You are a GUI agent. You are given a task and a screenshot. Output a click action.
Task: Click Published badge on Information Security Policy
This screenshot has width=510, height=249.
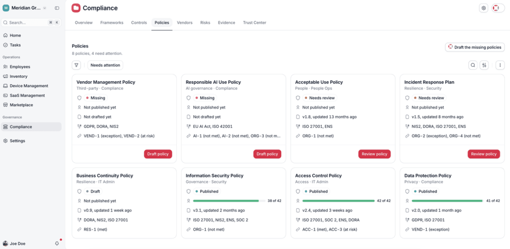(x=207, y=191)
